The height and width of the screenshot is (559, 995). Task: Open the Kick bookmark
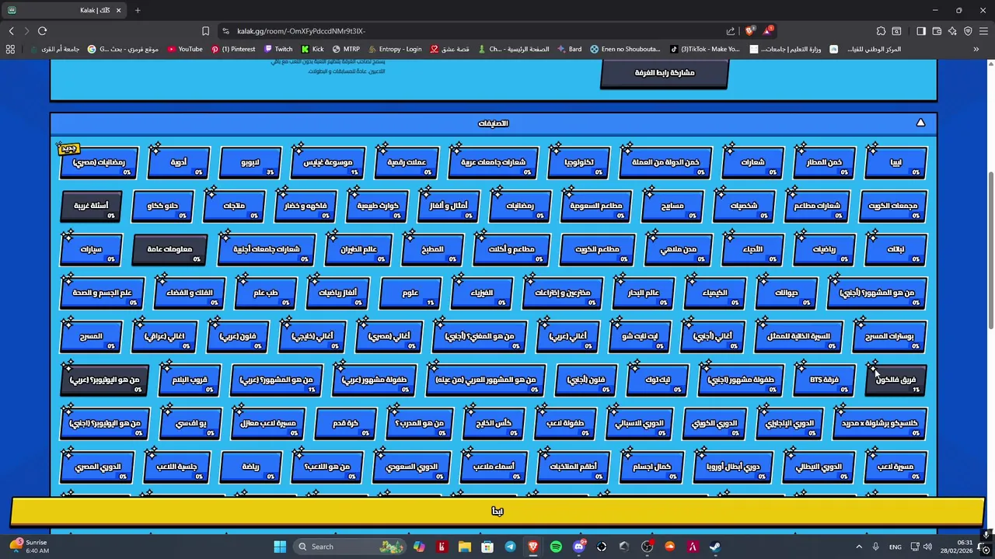[312, 49]
